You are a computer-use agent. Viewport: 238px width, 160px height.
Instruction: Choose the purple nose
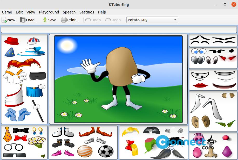pos(227,152)
